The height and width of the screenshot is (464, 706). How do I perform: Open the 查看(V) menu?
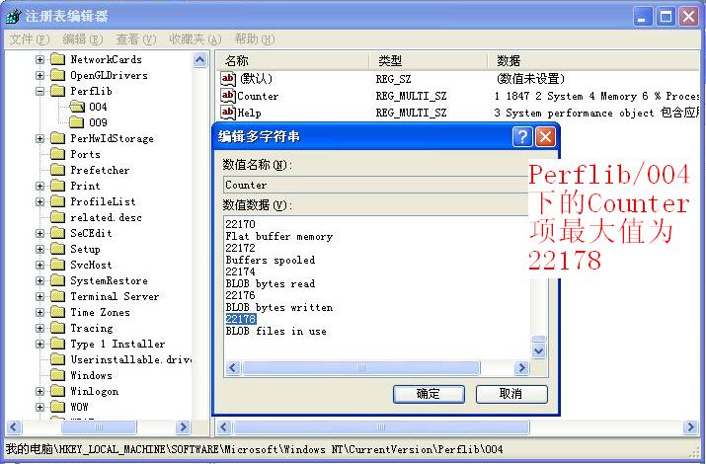tap(135, 39)
